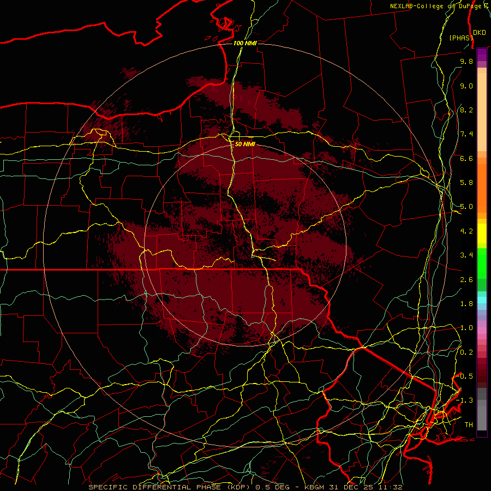Click the 8.2 legend value
The width and height of the screenshot is (491, 491).
coord(466,110)
